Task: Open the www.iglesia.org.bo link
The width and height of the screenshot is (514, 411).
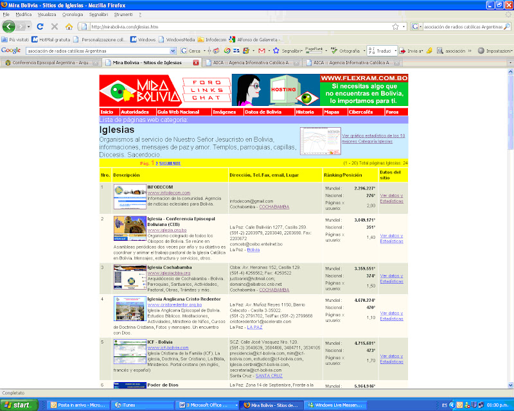Action: 167,230
